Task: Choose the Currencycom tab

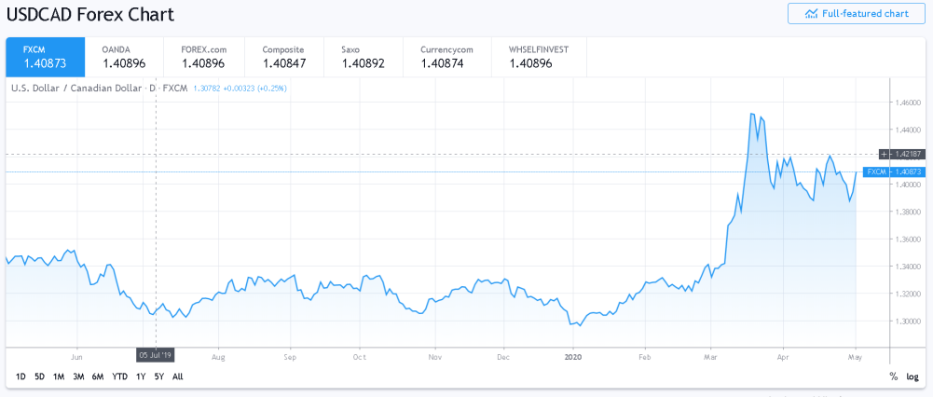Action: [x=446, y=57]
